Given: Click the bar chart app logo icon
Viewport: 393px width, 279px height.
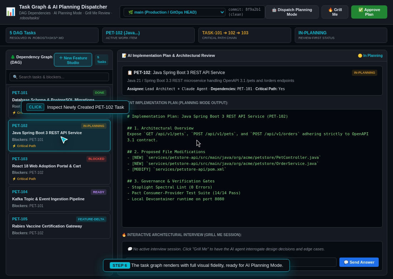Looking at the screenshot, I should point(10,12).
